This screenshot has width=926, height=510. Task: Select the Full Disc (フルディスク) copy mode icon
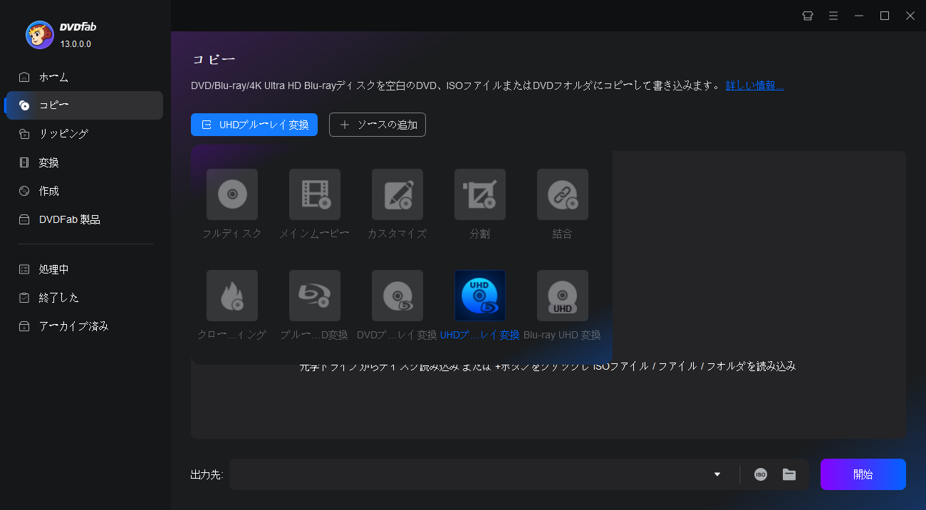point(232,194)
